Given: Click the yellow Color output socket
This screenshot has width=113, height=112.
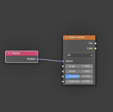Looking at the screenshot, I should (95, 48).
